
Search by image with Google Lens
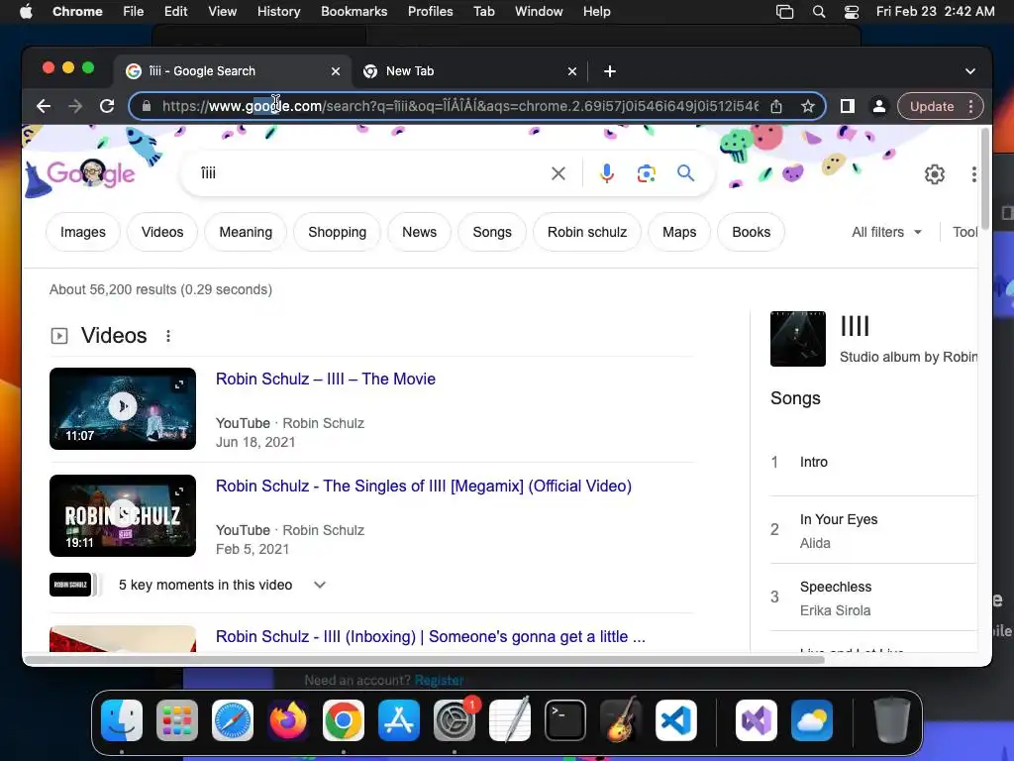click(646, 173)
